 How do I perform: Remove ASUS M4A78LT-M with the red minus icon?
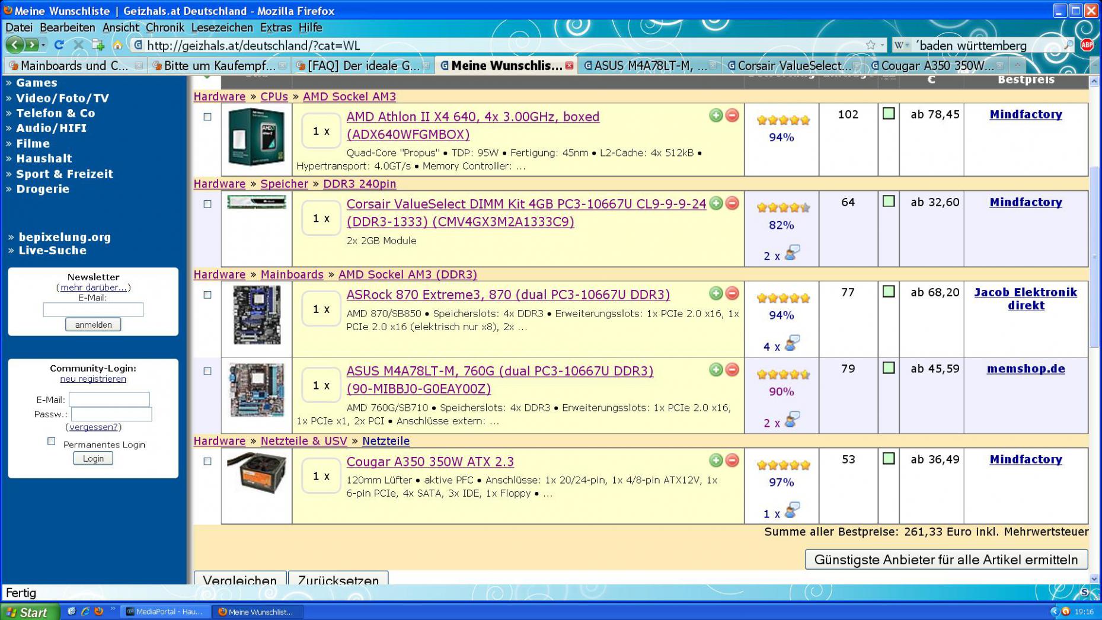pos(732,370)
